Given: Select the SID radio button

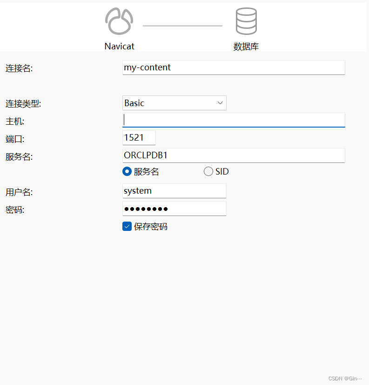Looking at the screenshot, I should (x=208, y=171).
